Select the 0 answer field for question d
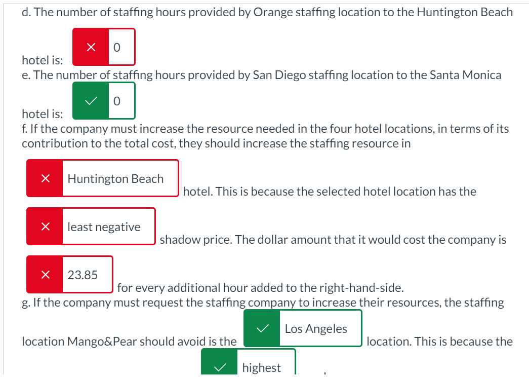Screen dimensions: 529x377 (117, 47)
